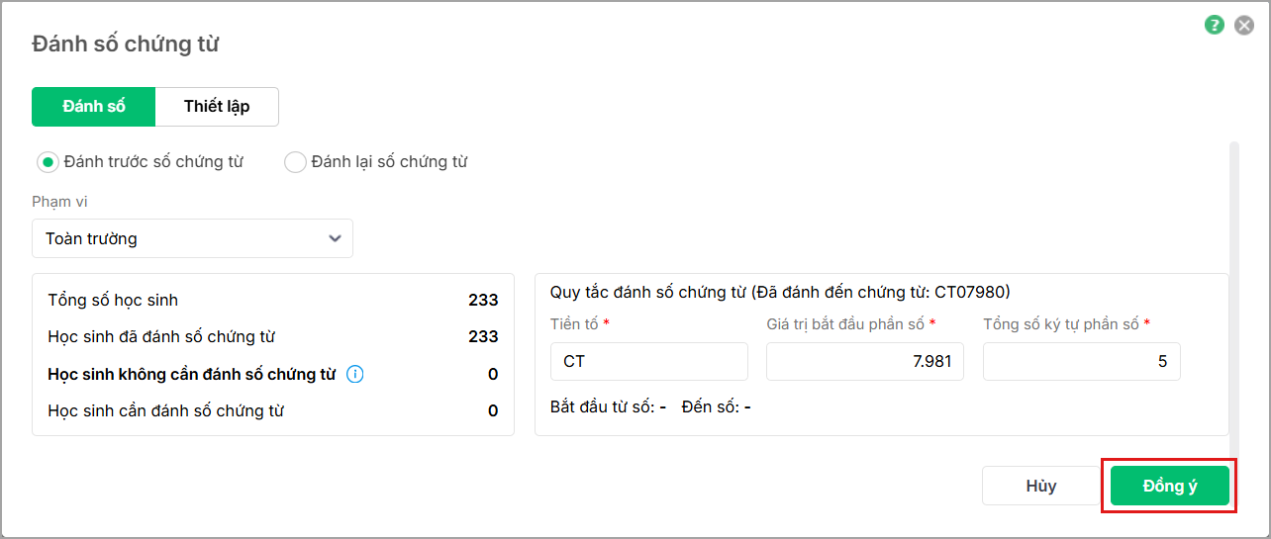Viewport: 1271px width, 539px height.
Task: Click the green help question mark icon
Action: pos(1215,26)
